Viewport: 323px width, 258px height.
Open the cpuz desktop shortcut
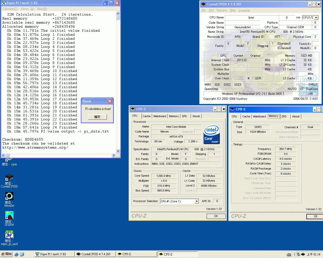click(x=9, y=162)
